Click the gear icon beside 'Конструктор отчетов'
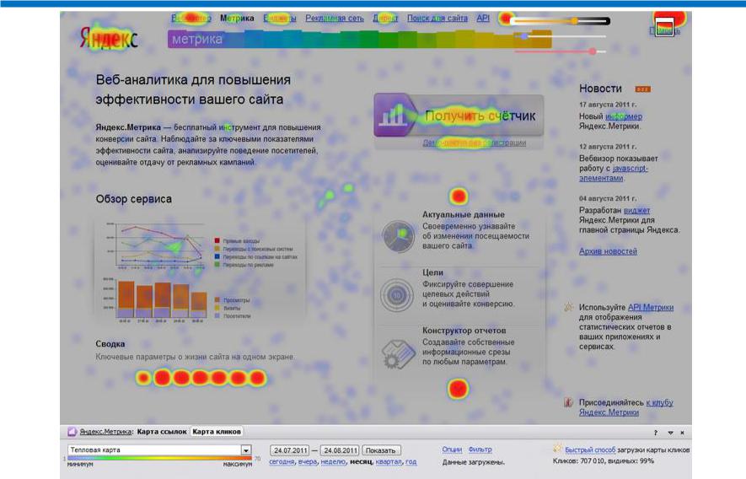Screen dimensions: 746x479 [398, 354]
